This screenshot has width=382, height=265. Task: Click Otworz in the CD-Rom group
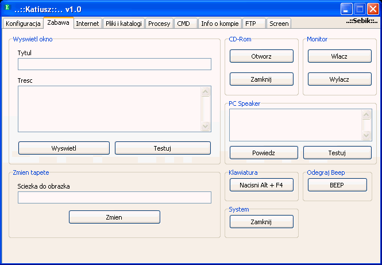261,56
